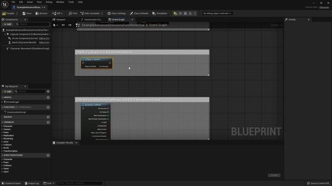Click the green Play button

pos(175,13)
